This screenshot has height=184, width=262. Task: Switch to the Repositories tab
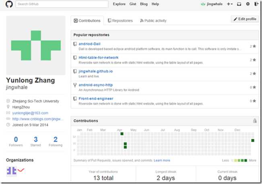(x=120, y=21)
